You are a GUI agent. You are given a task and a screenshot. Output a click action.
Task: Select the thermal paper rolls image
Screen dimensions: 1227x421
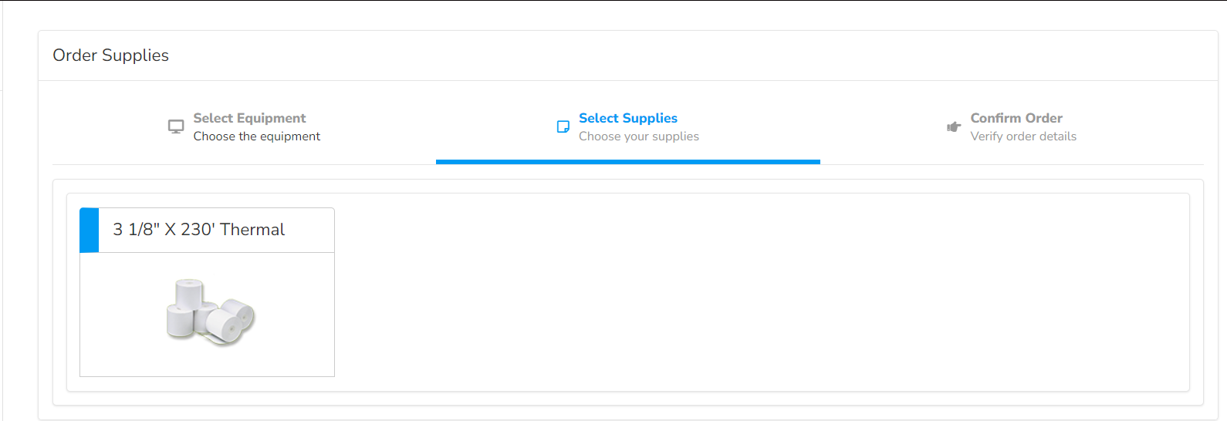pos(210,312)
